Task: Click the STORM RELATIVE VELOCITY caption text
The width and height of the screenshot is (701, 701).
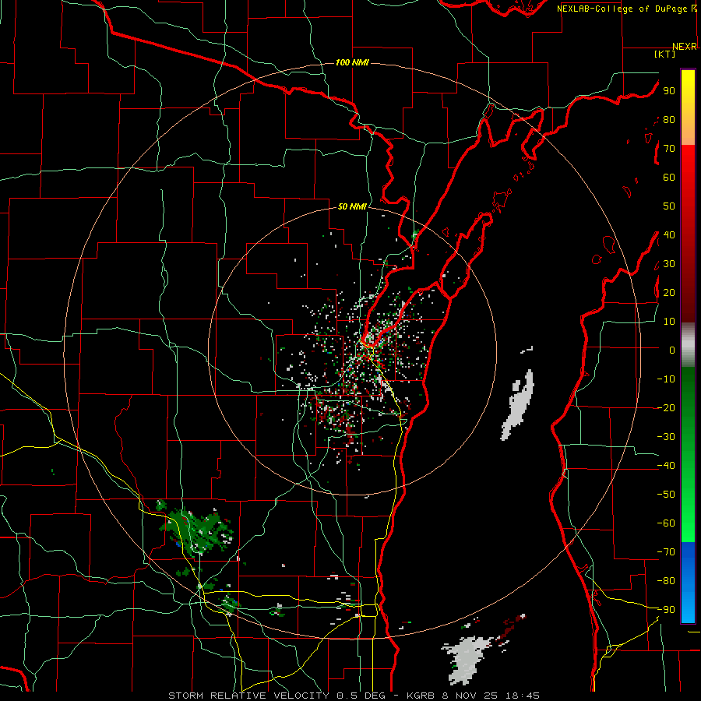Action: [248, 696]
